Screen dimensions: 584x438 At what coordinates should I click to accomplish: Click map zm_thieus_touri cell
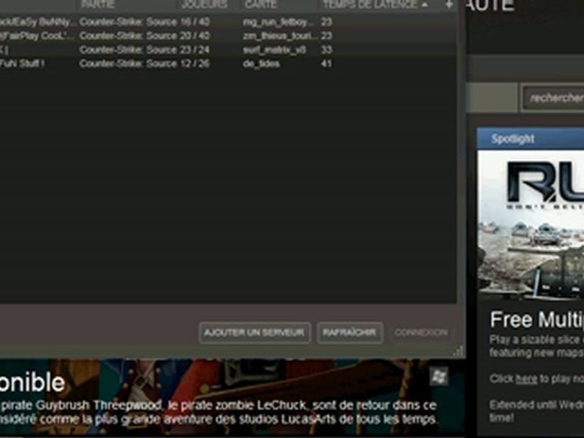coord(280,36)
